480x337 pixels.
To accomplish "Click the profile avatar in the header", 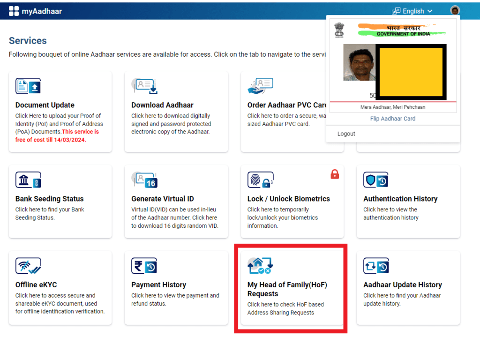I will pyautogui.click(x=455, y=10).
